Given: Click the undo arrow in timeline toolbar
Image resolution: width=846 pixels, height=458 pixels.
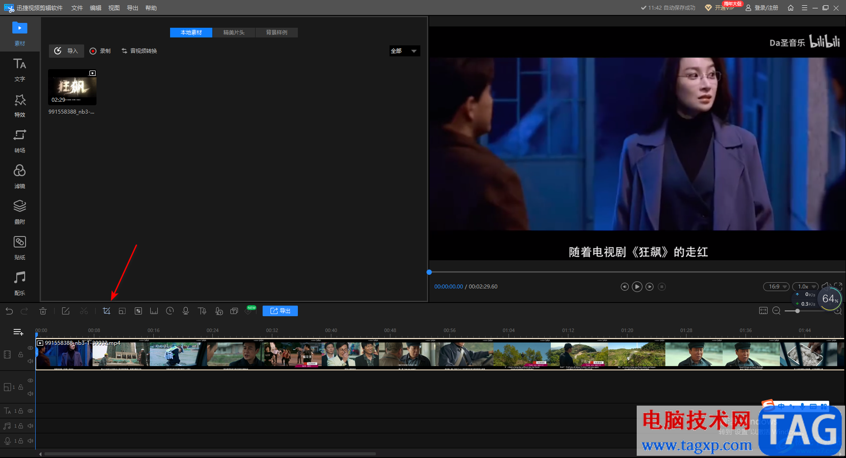Looking at the screenshot, I should pyautogui.click(x=9, y=311).
